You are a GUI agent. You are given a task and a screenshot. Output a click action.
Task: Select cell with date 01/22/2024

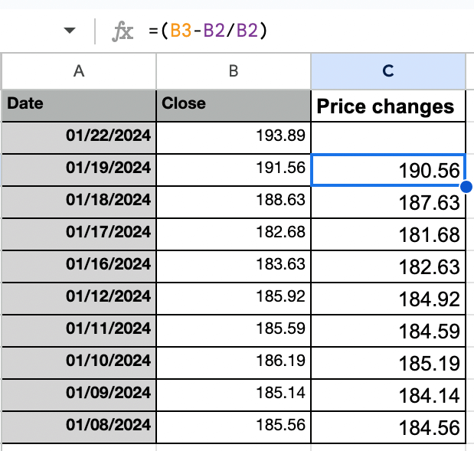[x=79, y=138]
